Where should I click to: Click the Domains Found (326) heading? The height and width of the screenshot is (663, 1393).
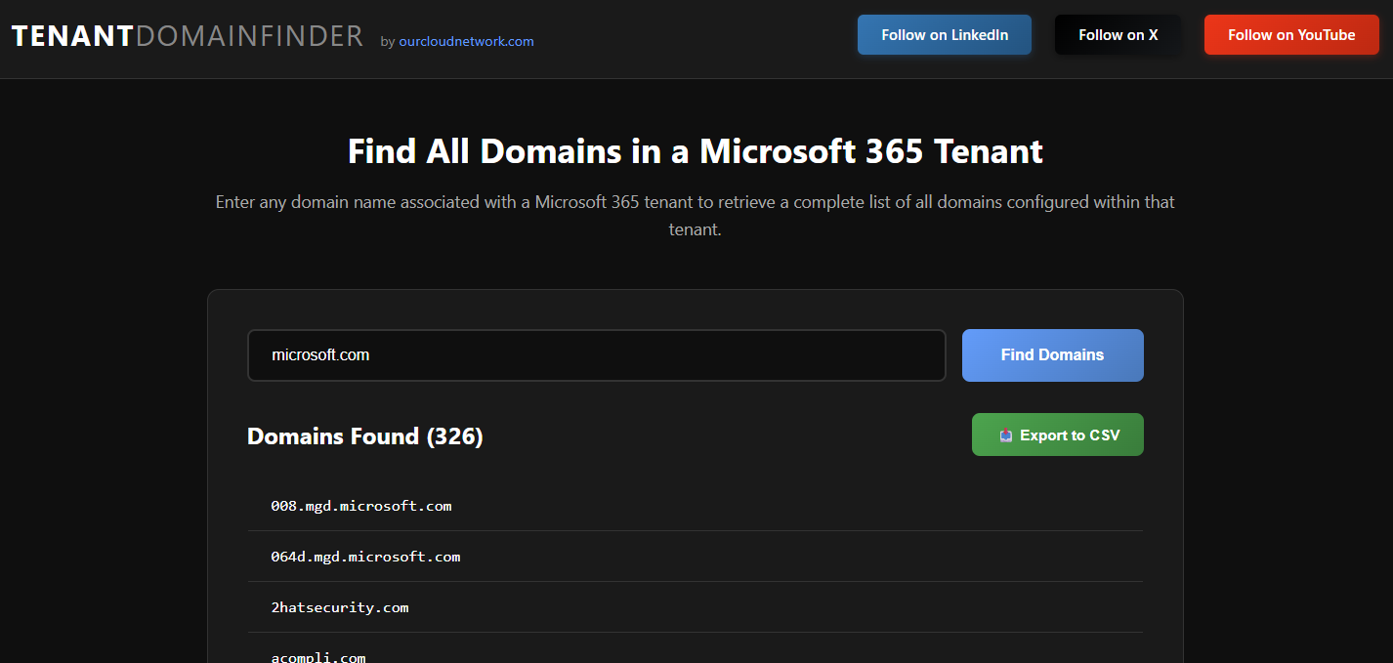pos(364,436)
